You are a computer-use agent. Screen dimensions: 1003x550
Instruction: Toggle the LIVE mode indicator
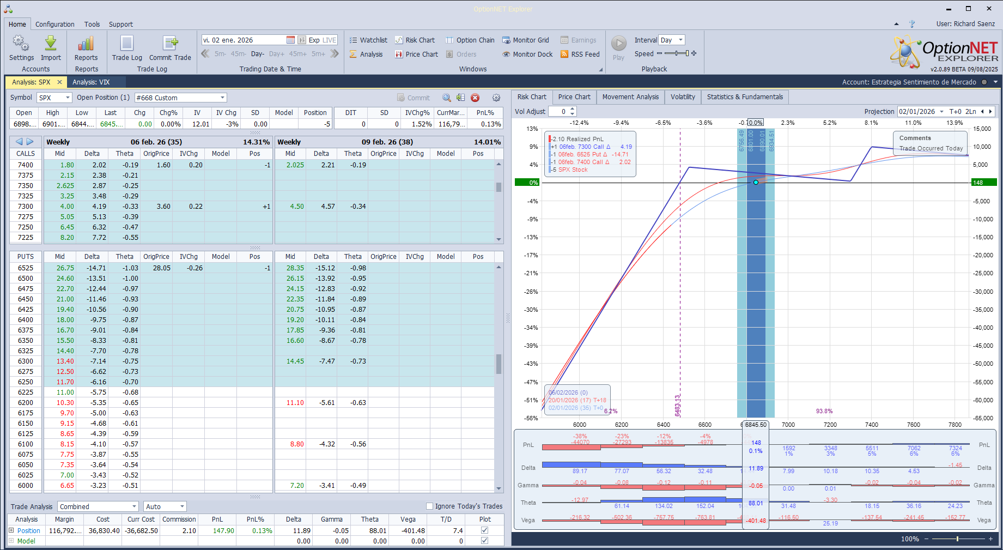pos(330,40)
